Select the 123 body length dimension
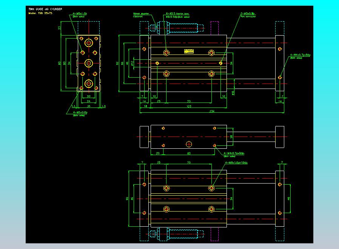339x249 pixels. coord(189,106)
